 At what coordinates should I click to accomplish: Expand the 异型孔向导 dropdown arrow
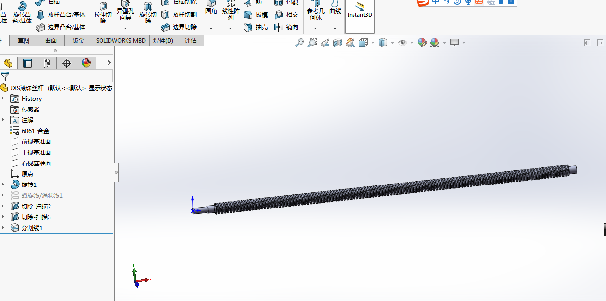(x=125, y=28)
